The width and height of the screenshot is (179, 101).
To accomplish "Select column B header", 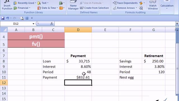I will pos(33,30).
